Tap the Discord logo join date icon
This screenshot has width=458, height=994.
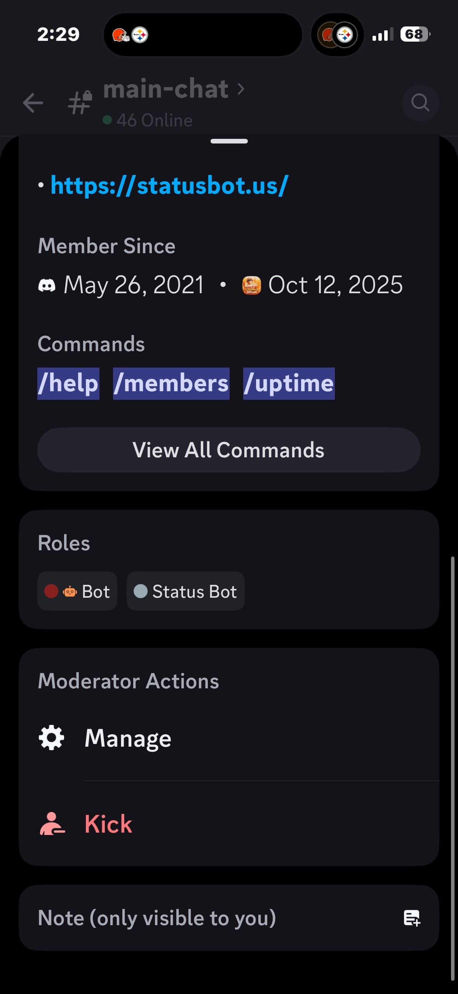coord(47,285)
